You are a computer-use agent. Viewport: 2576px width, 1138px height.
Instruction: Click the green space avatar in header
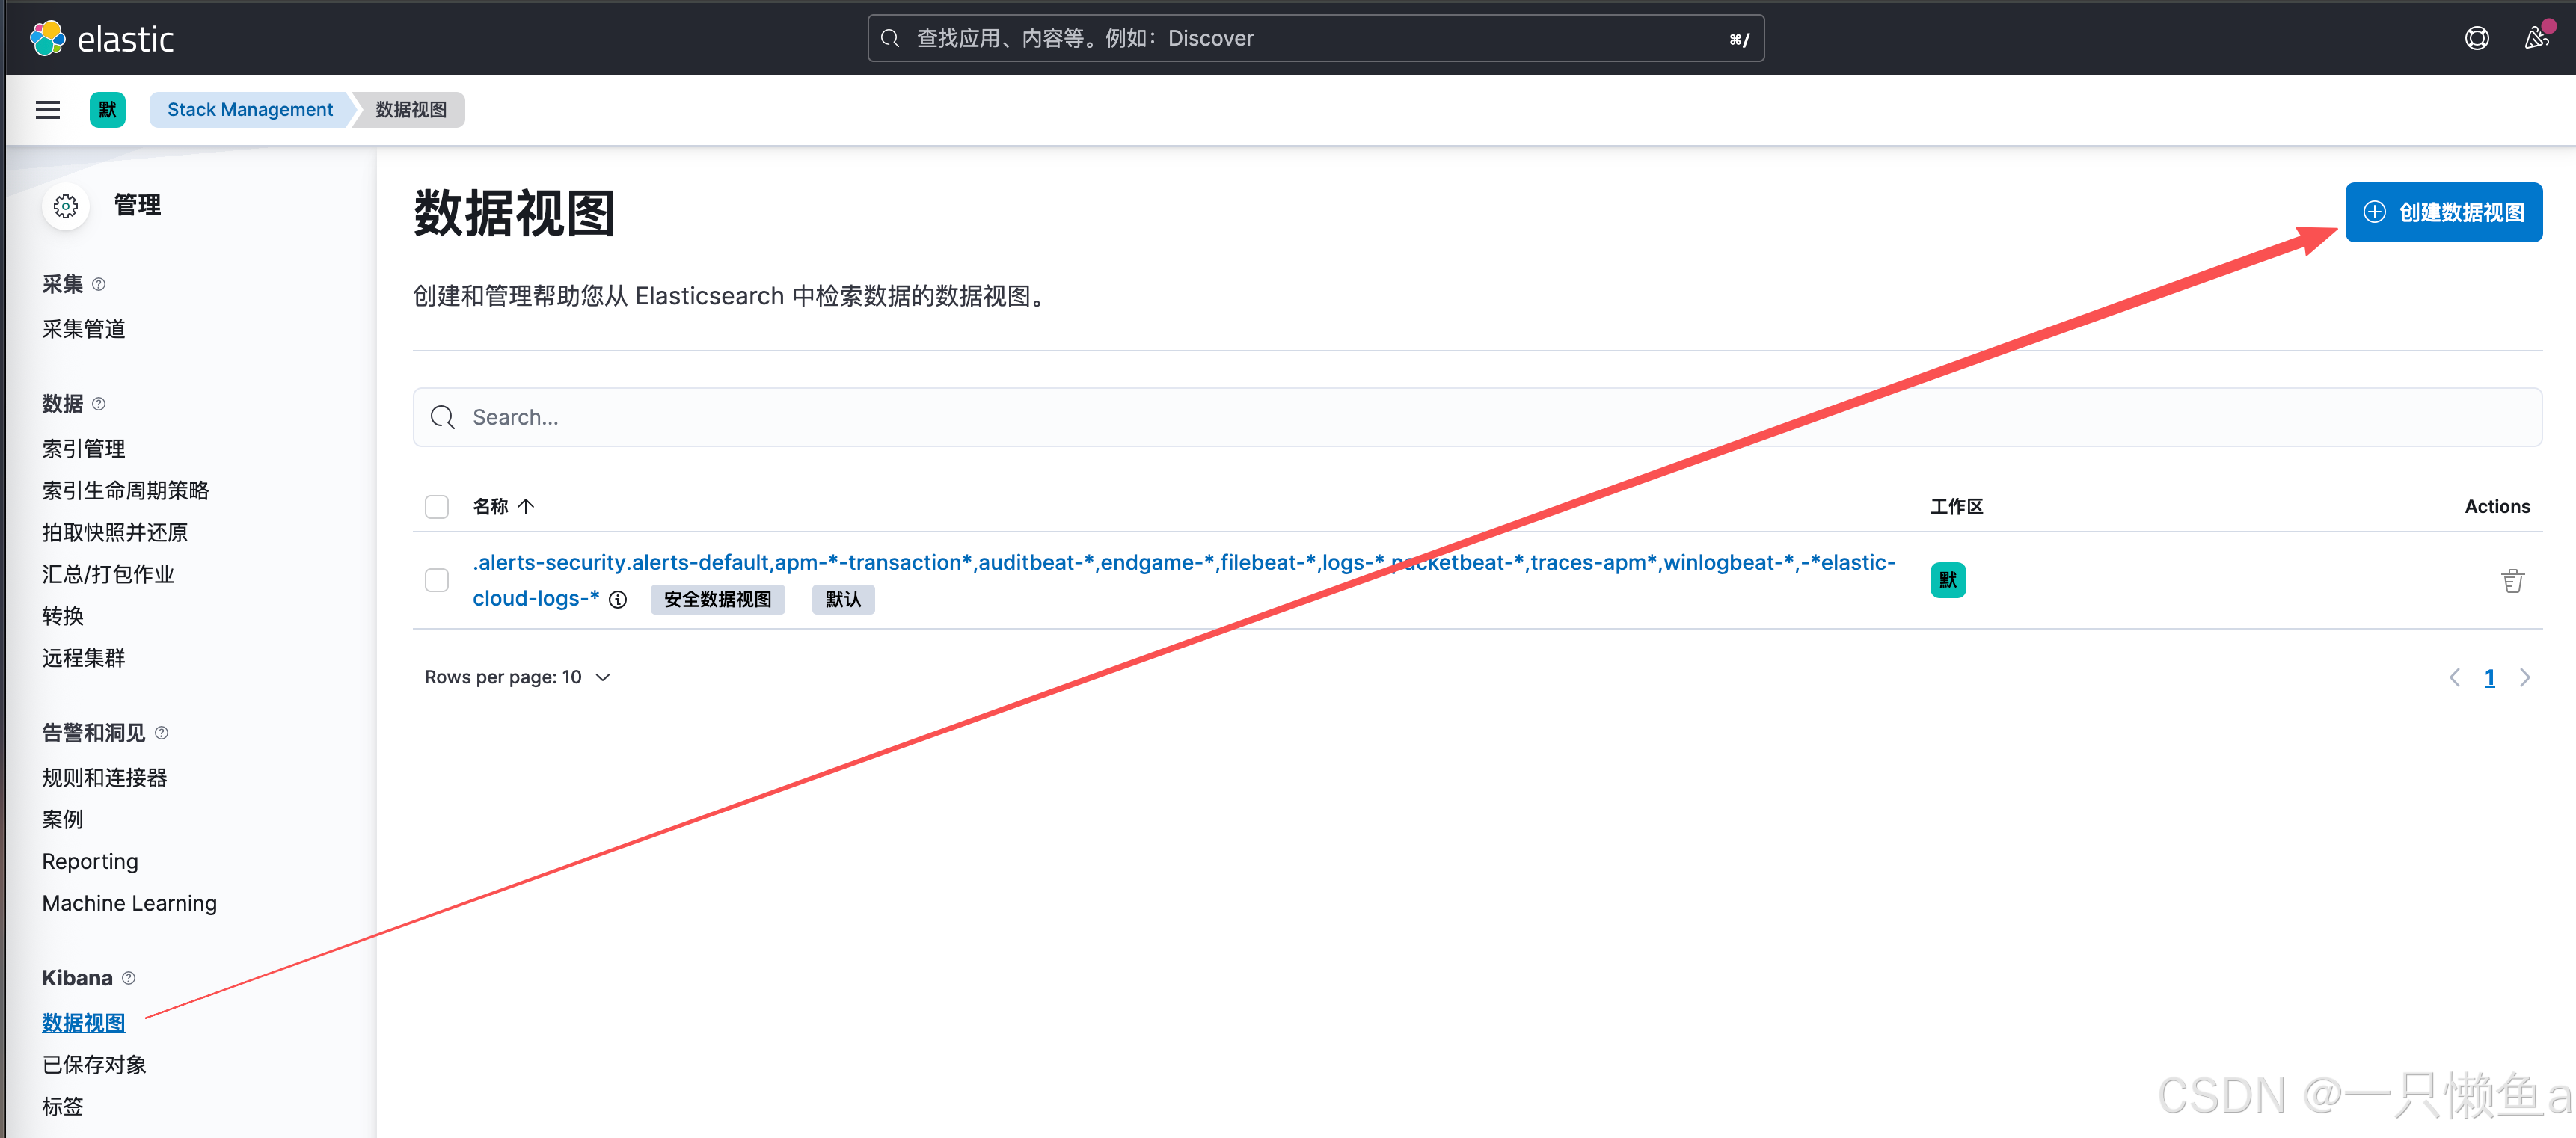(x=107, y=110)
